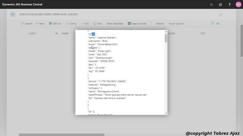The height and width of the screenshot is (136, 243).
Task: Click the "company": { line
Action: 95,88
